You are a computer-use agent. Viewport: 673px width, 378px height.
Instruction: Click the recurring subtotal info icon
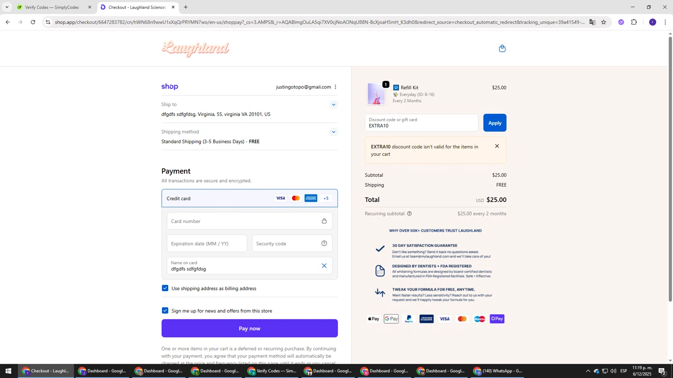click(x=409, y=214)
